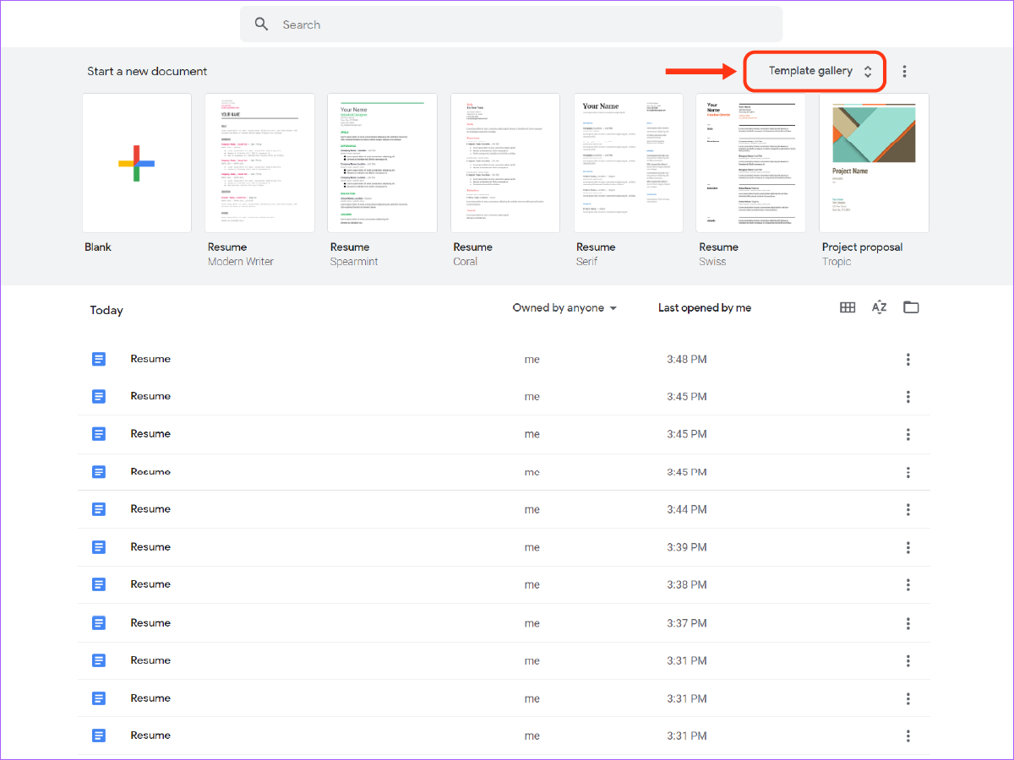Click the 'Swiss' template caption
The image size is (1014, 760).
pyautogui.click(x=713, y=262)
